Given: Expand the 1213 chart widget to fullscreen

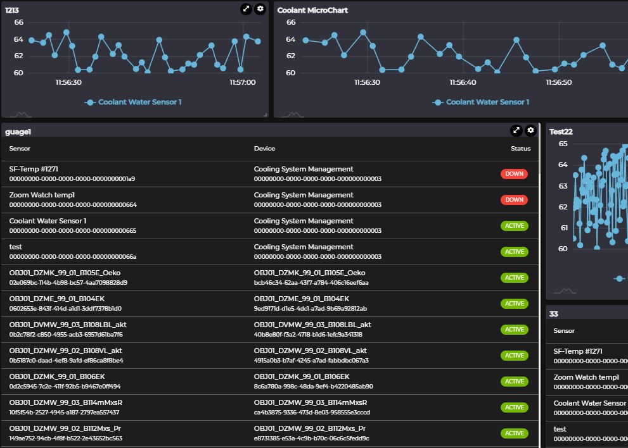Looking at the screenshot, I should click(246, 9).
